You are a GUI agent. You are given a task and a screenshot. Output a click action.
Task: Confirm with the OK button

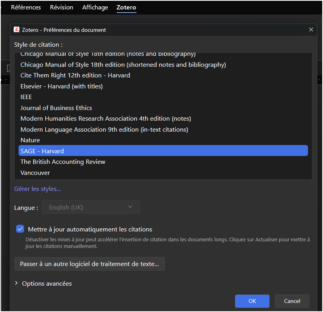tap(252, 301)
